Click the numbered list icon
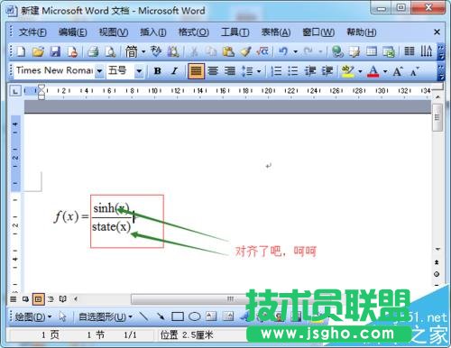 [x=276, y=71]
